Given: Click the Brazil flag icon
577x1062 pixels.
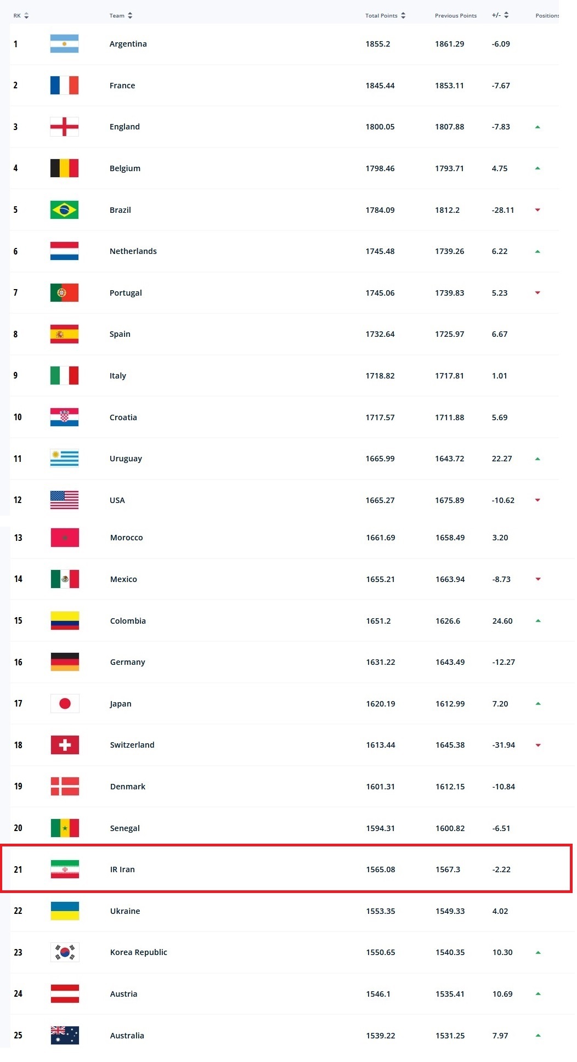Looking at the screenshot, I should point(64,210).
